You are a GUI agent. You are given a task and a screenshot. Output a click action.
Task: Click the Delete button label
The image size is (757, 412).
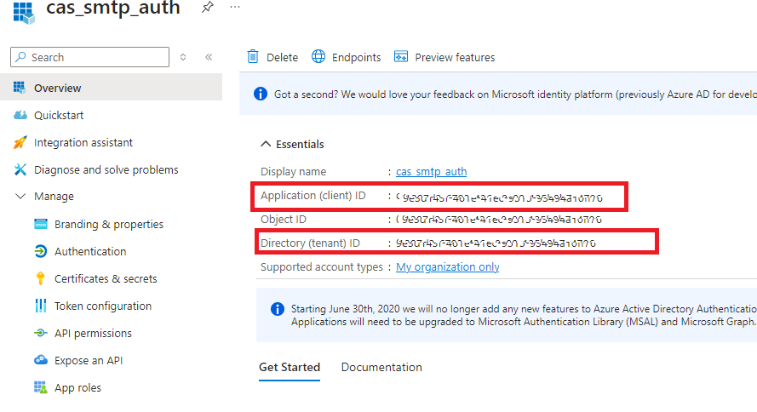(282, 57)
